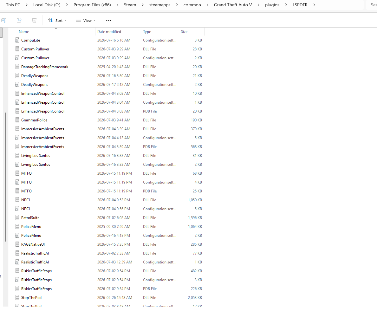
Task: Click the EnhancedWeaponControl DLL file icon
Action: 17,94
